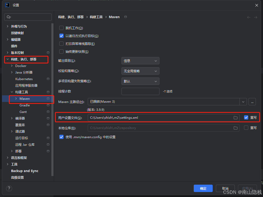Expand the 调试器 tree node
Viewport: 263px width, 197px height.
coord(12,131)
